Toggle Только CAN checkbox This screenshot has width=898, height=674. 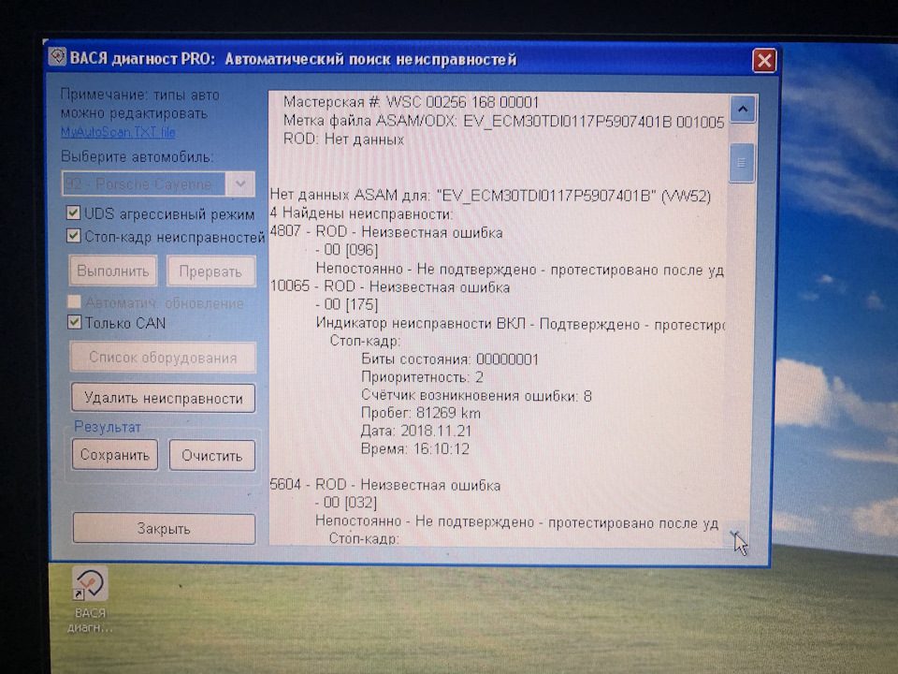tap(74, 321)
